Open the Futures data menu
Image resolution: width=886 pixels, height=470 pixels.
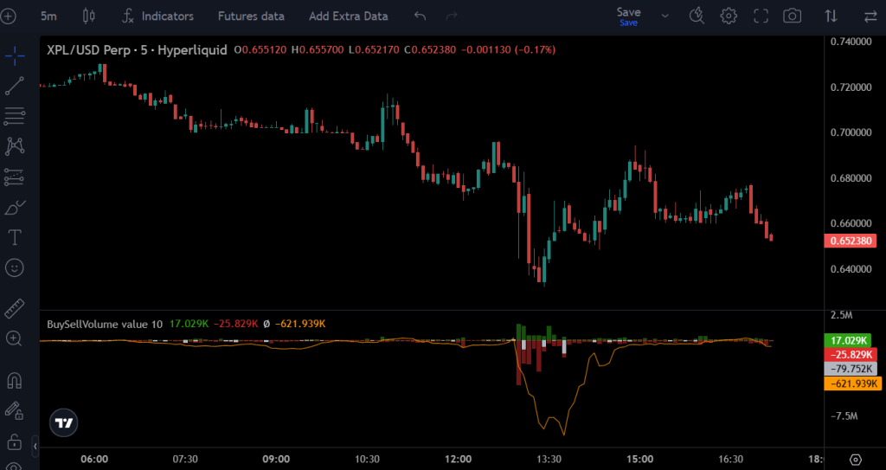pyautogui.click(x=251, y=16)
